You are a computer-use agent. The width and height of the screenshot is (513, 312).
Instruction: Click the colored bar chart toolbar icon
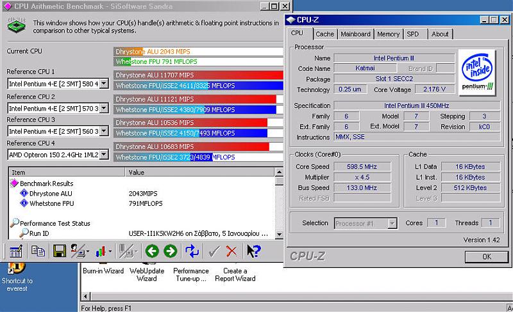101,251
